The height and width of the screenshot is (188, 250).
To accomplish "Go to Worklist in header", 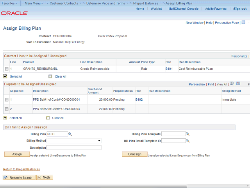I will coord(156,9).
